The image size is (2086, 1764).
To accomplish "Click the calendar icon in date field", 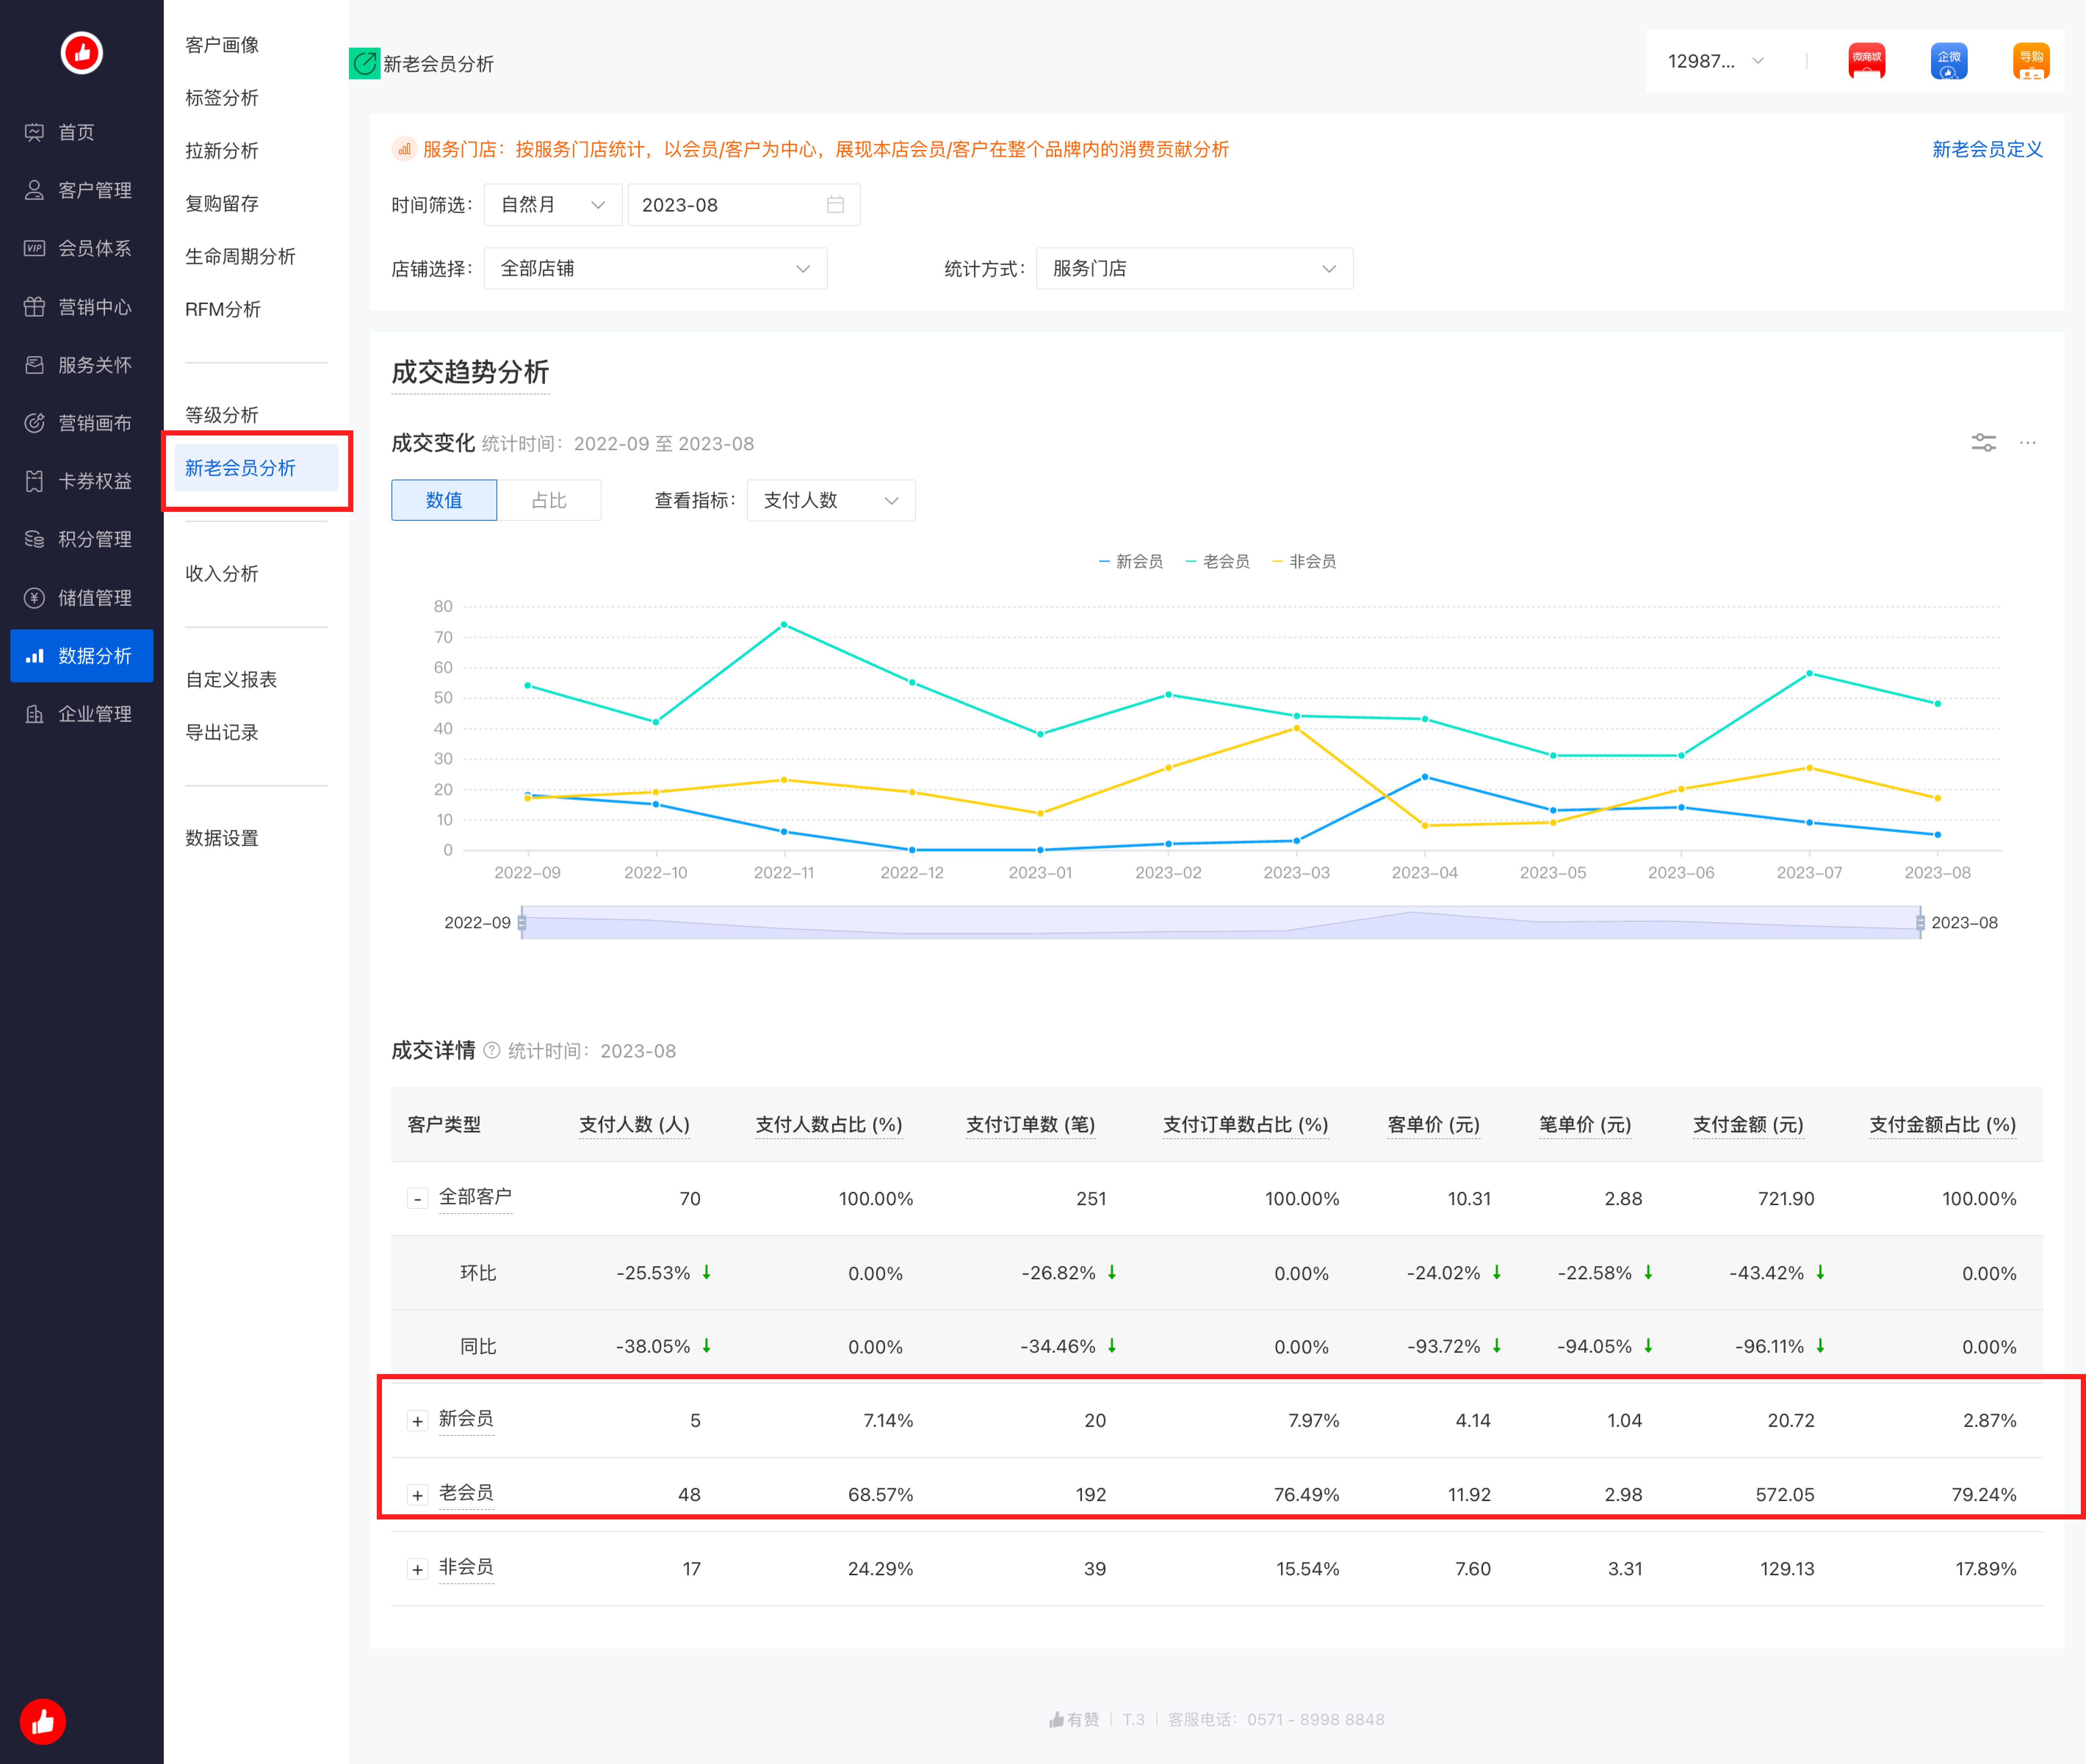I will point(835,205).
